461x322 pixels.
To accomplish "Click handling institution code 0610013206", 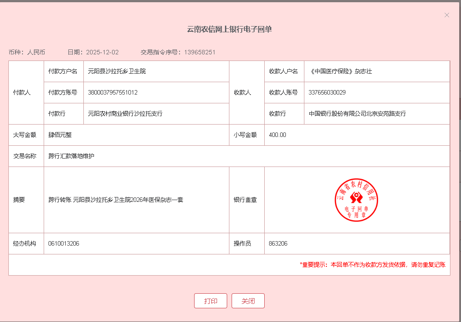I will click(x=64, y=243).
